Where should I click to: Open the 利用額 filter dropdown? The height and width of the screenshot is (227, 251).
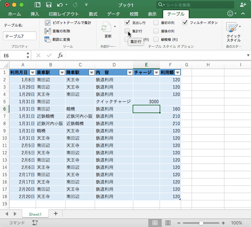coord(177,73)
